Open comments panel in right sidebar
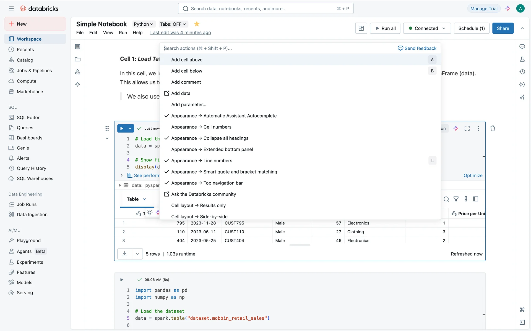531x331 pixels. point(522,47)
